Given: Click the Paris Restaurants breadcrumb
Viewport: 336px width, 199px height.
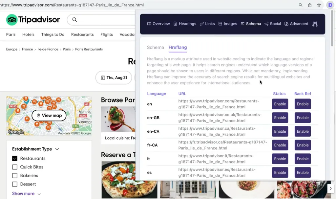Looking at the screenshot, I should click(x=89, y=49).
